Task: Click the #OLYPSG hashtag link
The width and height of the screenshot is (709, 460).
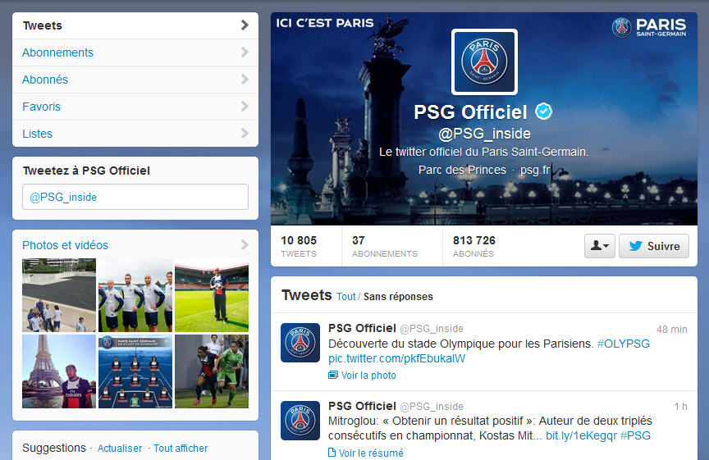Action: pos(623,344)
